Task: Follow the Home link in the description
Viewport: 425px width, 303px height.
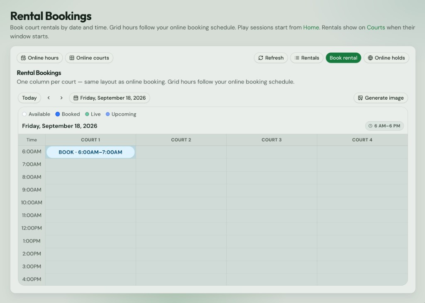Action: click(311, 27)
